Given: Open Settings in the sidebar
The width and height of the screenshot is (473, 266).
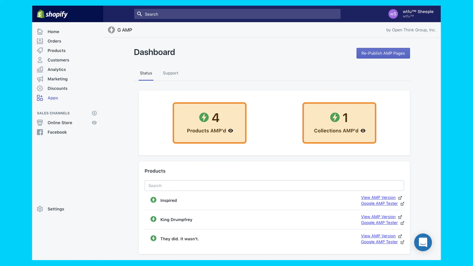Looking at the screenshot, I should 56,209.
